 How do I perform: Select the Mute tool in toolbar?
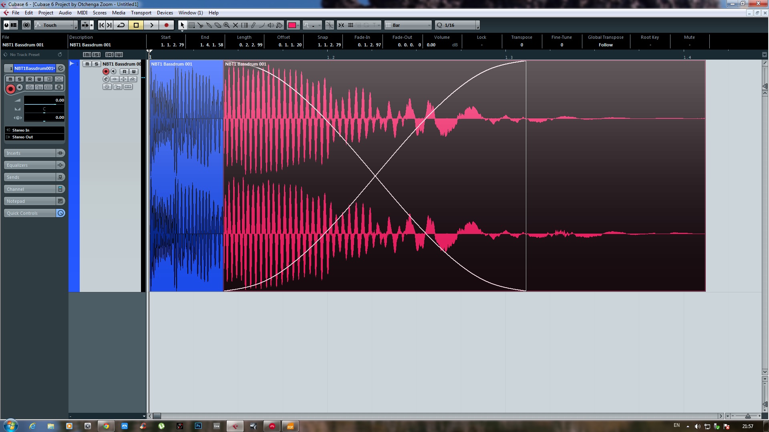coord(236,25)
